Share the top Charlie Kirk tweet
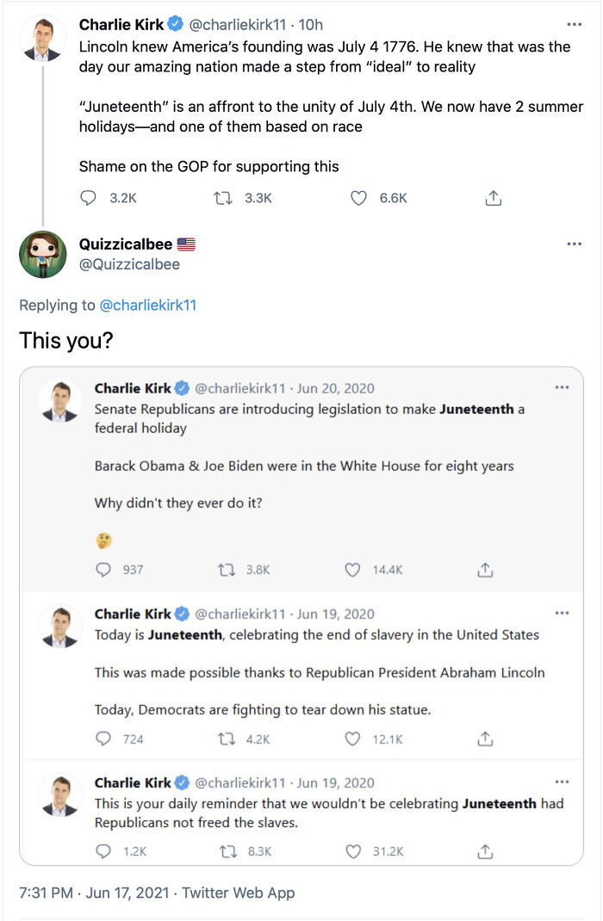 (x=493, y=198)
